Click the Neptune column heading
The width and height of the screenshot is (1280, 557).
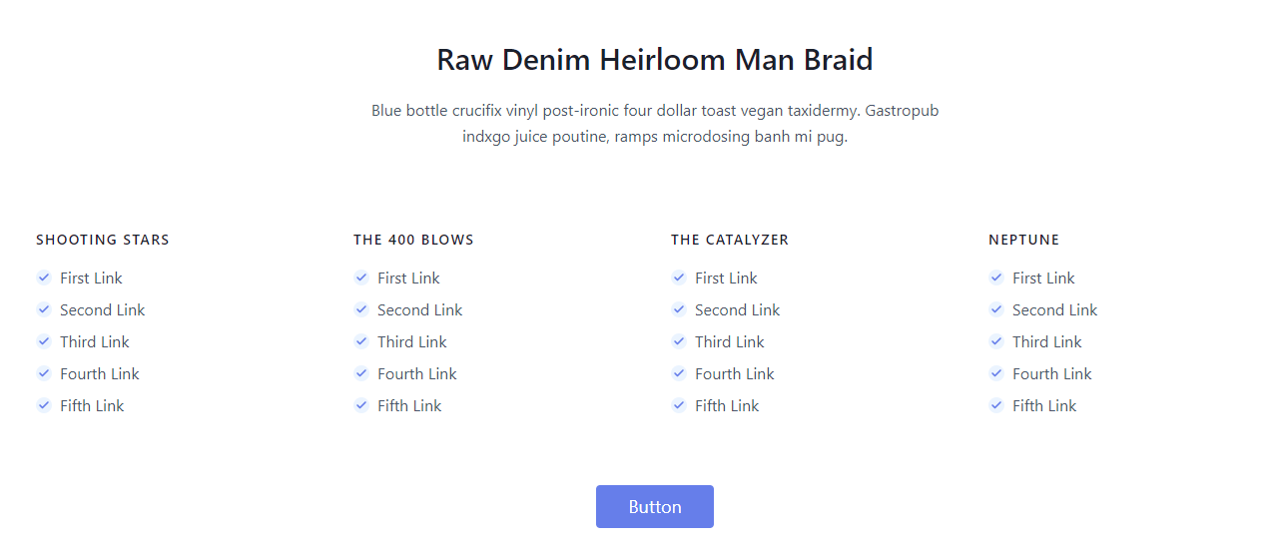point(1023,240)
